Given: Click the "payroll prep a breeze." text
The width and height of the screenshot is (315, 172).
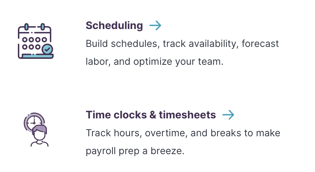Looking at the screenshot, I should pyautogui.click(x=135, y=151).
